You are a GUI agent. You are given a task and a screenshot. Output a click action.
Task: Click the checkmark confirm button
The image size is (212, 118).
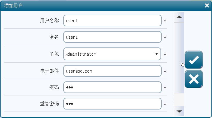[x=193, y=60]
